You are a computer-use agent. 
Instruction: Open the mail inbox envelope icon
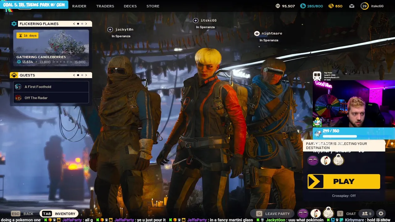[x=351, y=6]
